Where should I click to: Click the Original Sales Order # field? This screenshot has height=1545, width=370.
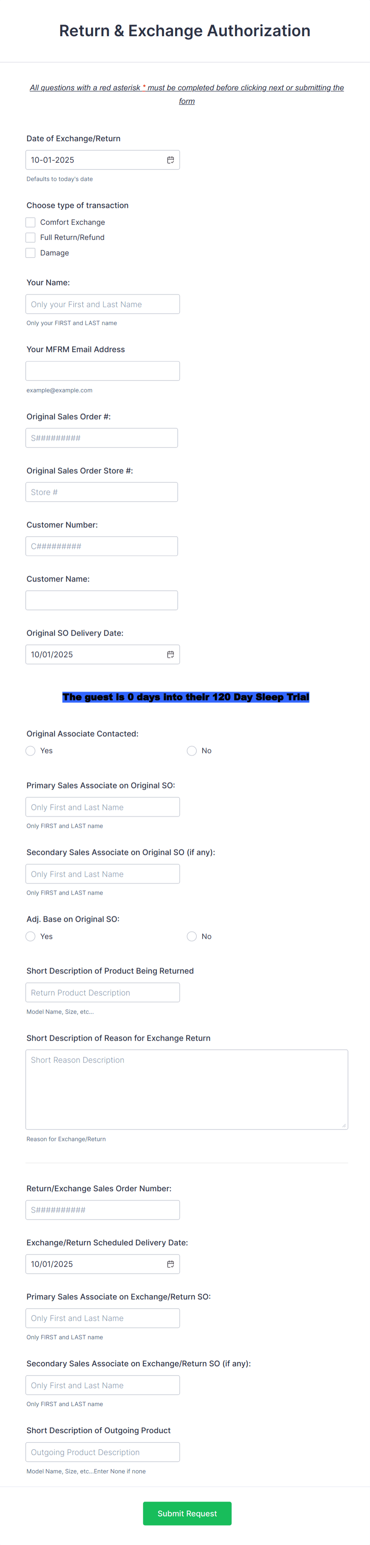101,437
